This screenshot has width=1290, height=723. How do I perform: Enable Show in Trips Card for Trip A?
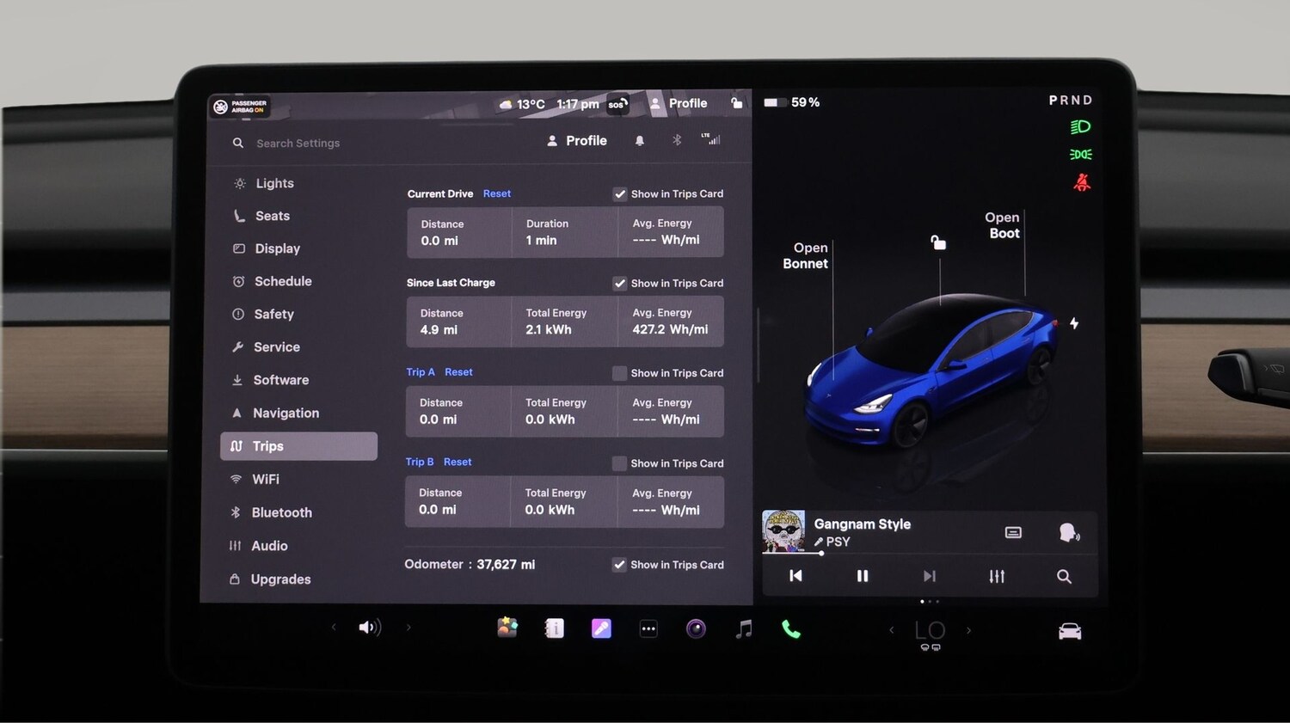(x=619, y=373)
